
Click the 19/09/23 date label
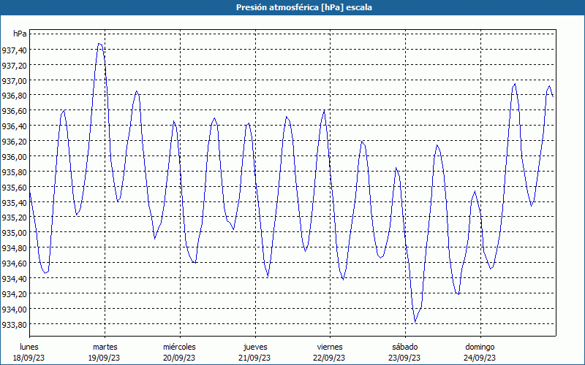pos(105,358)
